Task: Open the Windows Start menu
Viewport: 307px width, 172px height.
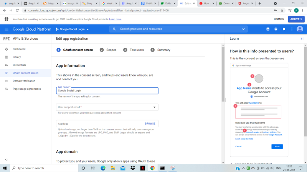Action: [5, 168]
